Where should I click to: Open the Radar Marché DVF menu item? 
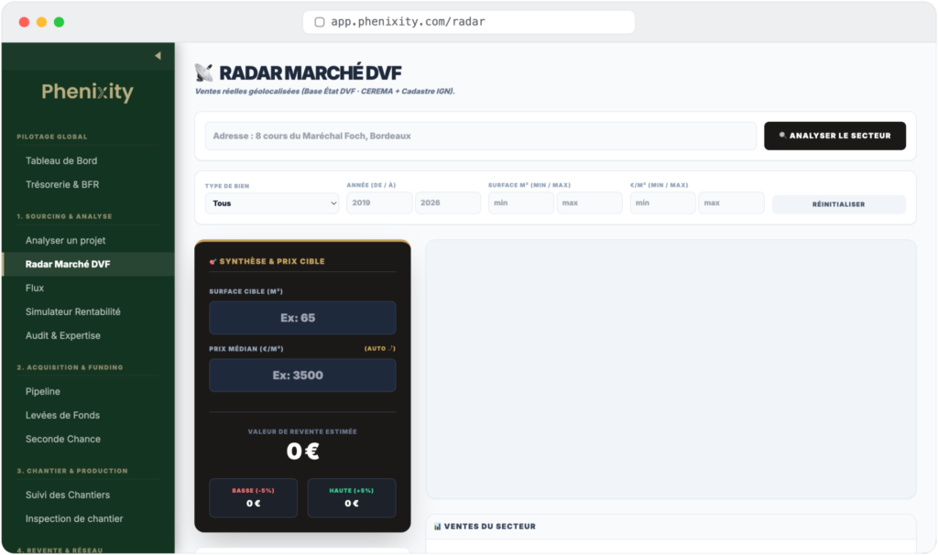point(89,265)
